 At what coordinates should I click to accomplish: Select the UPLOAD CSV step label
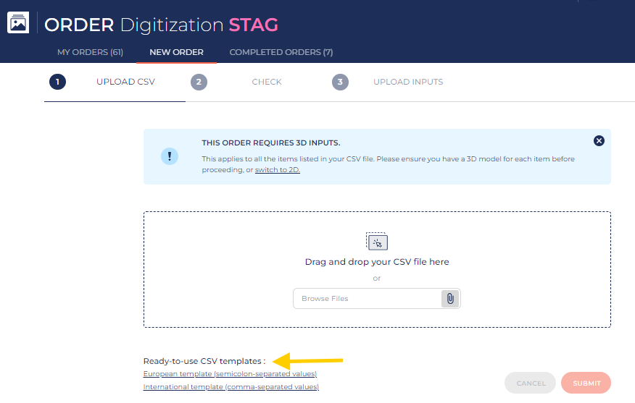point(125,82)
